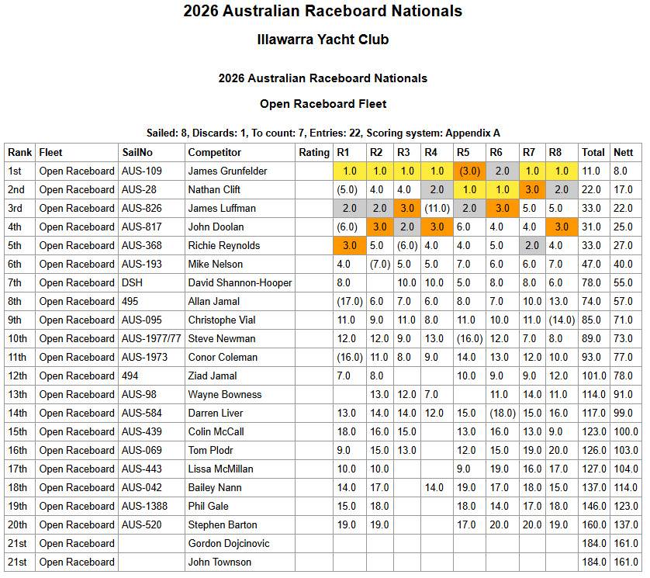This screenshot has width=650, height=578.
Task: Click Lissa McMillan's Nett score 104.0
Action: pyautogui.click(x=625, y=469)
